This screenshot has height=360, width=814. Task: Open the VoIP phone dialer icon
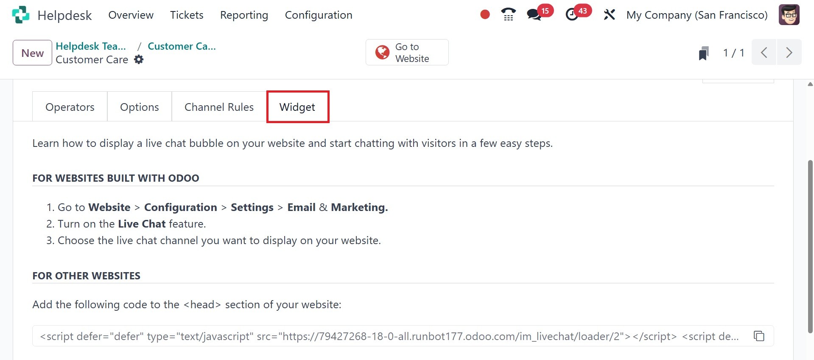click(x=508, y=15)
